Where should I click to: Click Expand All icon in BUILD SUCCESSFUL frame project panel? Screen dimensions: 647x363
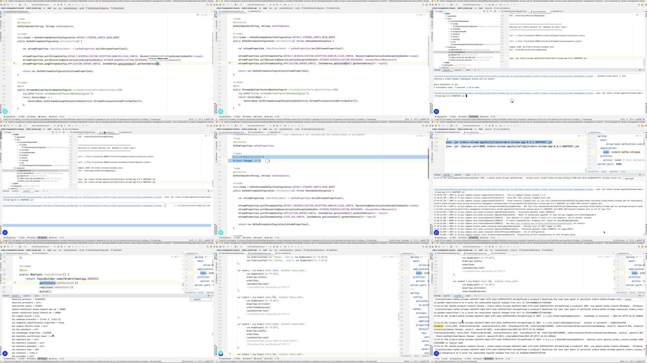click(487, 11)
